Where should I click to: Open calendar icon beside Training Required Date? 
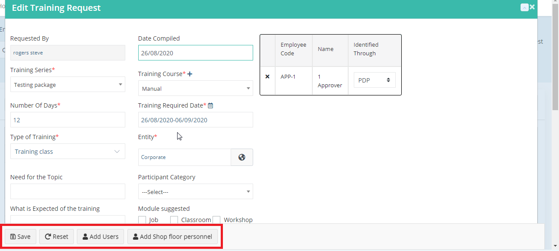210,105
